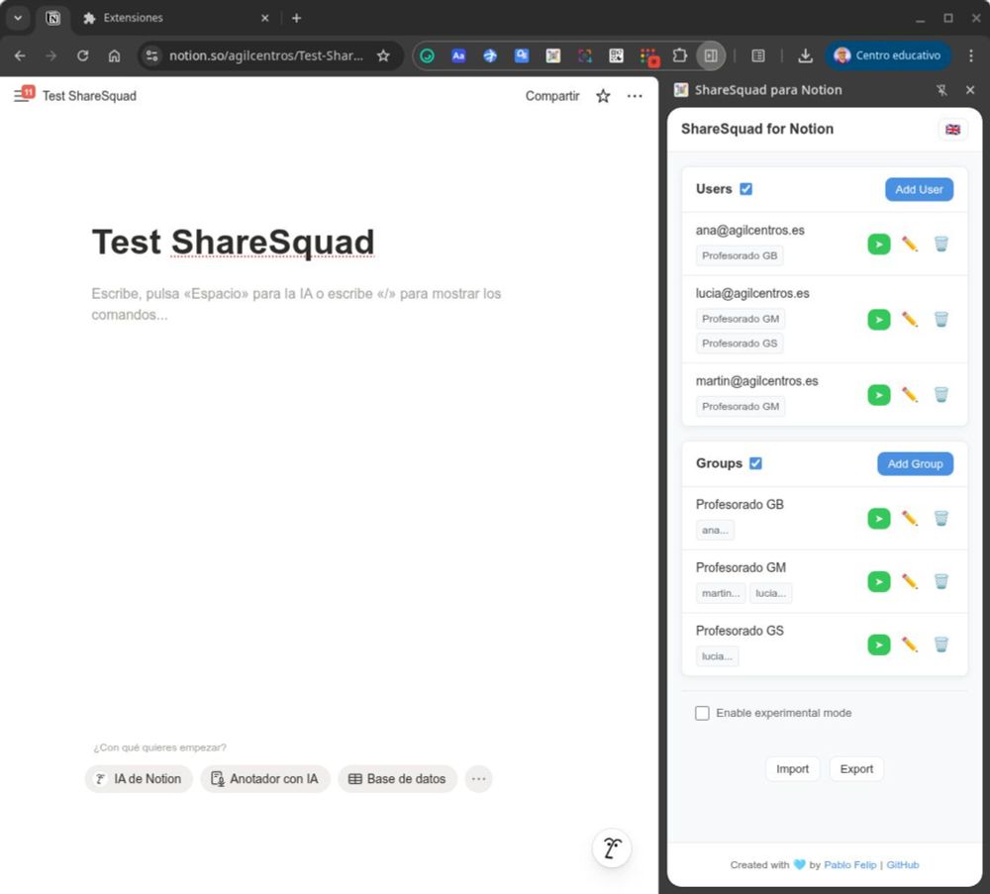Click the Import button

pyautogui.click(x=792, y=769)
